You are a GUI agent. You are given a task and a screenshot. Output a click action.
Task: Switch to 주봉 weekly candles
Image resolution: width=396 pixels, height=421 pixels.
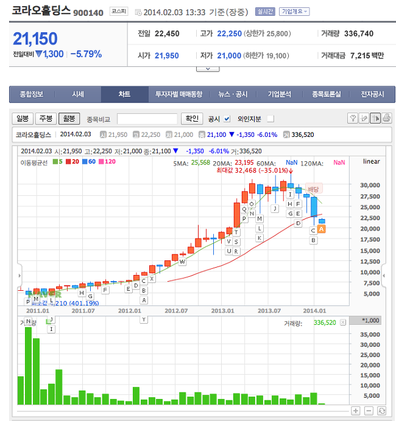[x=46, y=119]
